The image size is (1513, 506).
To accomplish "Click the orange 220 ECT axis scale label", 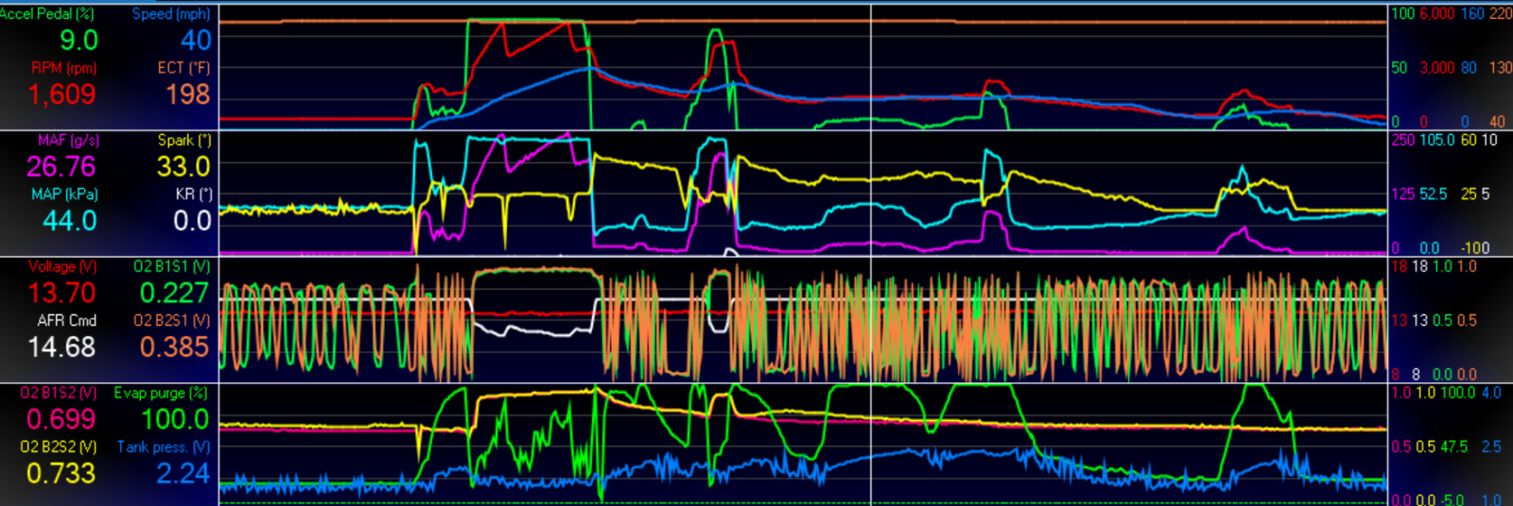I will pos(1501,13).
